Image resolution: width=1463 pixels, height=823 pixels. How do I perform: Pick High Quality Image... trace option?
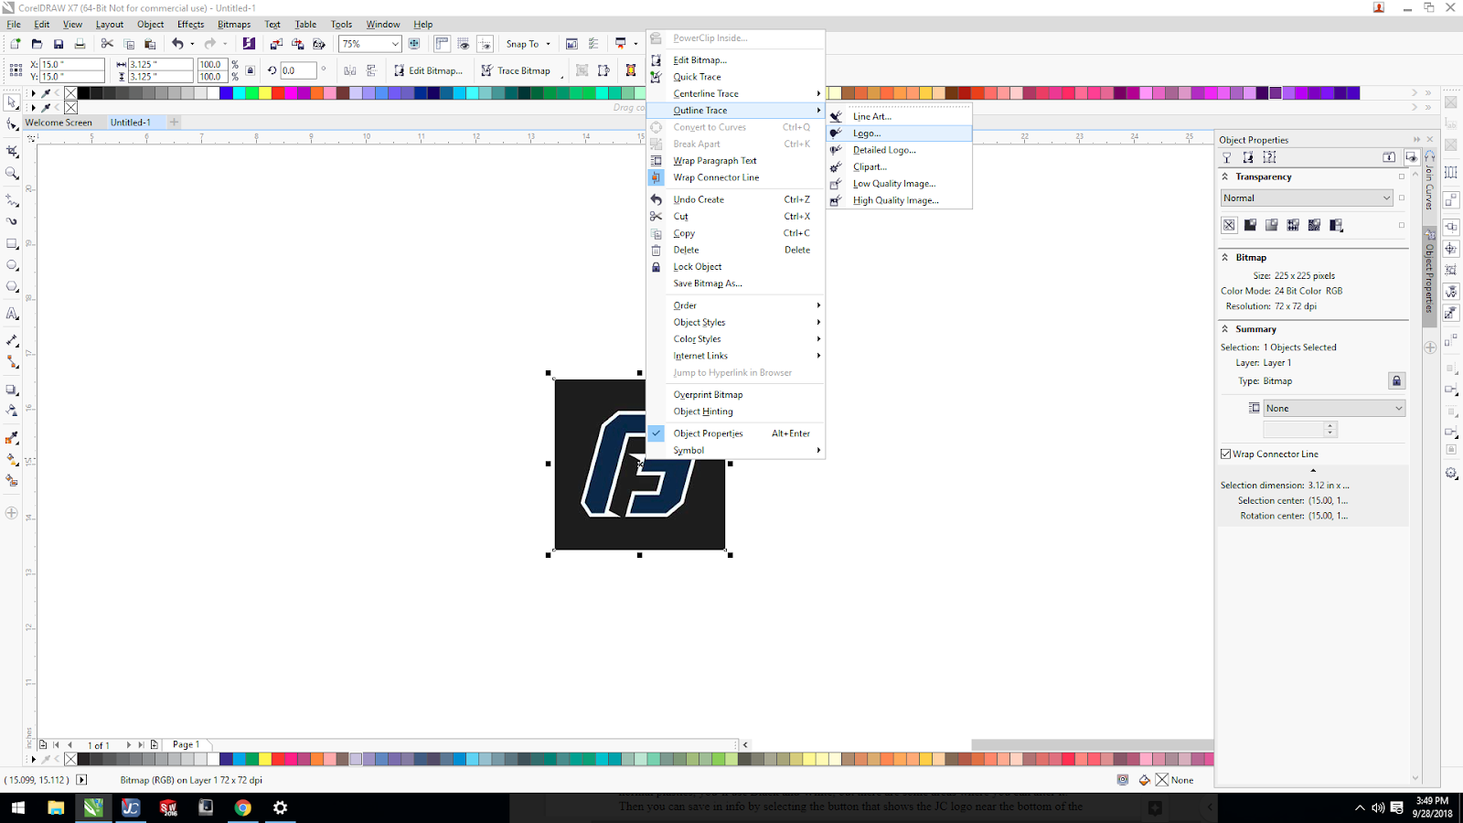899,200
